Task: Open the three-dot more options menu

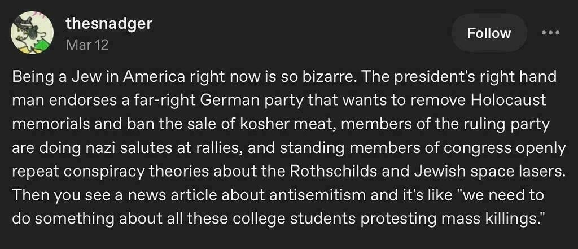Action: [551, 33]
